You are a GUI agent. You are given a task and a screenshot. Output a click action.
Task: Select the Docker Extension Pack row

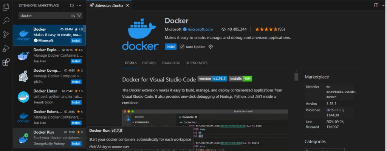(49, 117)
